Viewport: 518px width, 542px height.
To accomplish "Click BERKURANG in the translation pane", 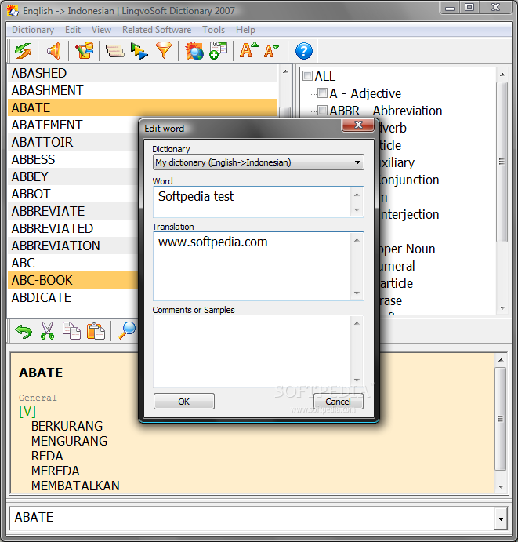I will [x=67, y=426].
